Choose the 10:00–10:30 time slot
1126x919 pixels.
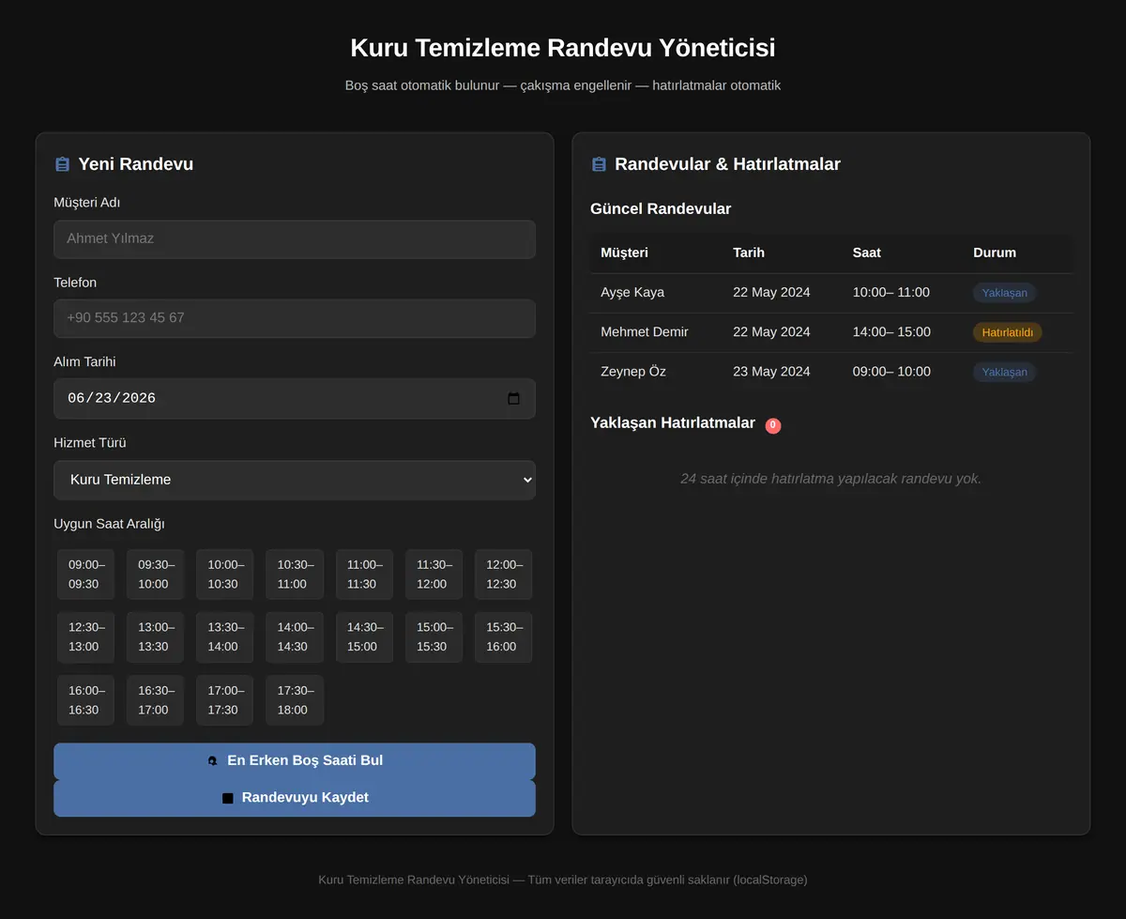click(x=225, y=574)
